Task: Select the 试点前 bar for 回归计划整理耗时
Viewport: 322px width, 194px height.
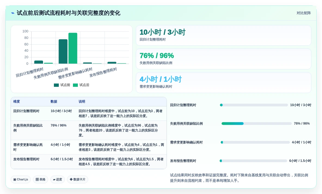Action: pos(39,62)
